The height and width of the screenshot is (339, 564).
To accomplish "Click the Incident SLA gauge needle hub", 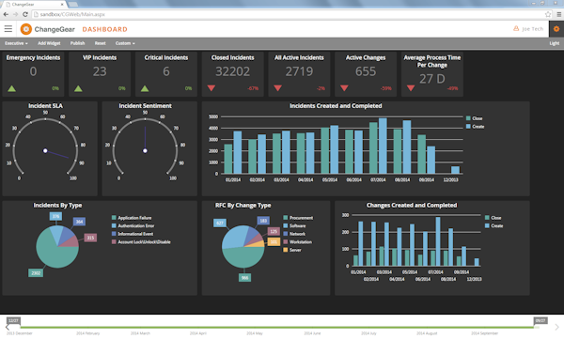I will point(45,150).
